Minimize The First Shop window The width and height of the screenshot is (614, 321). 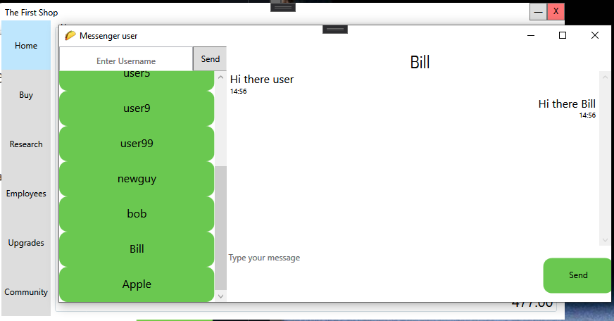click(x=539, y=12)
